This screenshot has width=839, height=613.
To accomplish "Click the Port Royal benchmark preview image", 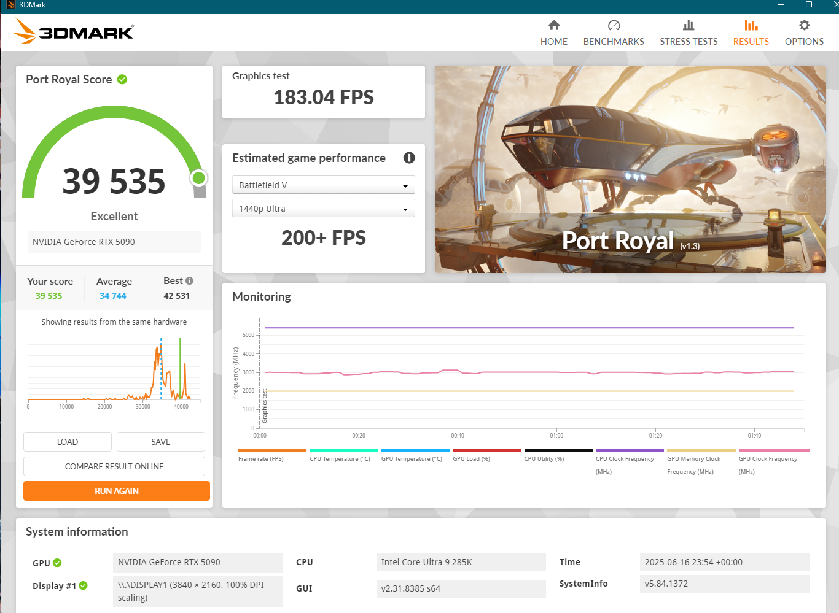I will coord(630,169).
